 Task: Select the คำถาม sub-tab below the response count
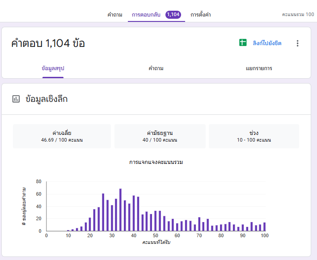pos(156,68)
